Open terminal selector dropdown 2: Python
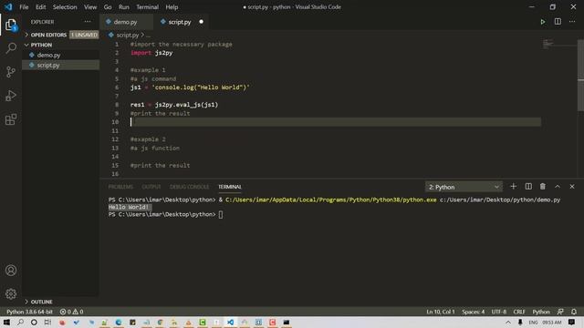584x328 pixels. tap(464, 187)
